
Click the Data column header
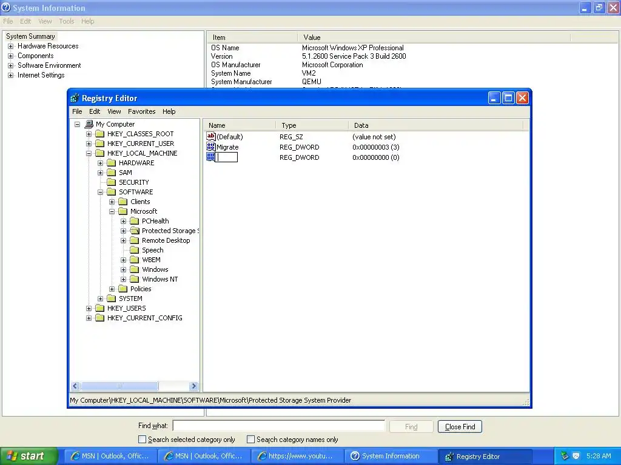click(x=436, y=125)
